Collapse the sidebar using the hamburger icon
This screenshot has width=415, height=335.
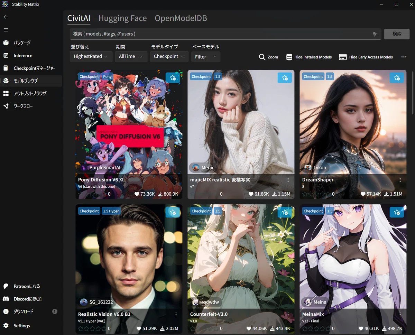pyautogui.click(x=6, y=30)
